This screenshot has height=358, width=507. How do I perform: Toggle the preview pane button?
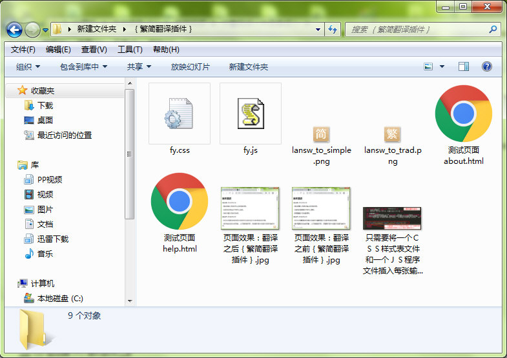(x=463, y=66)
